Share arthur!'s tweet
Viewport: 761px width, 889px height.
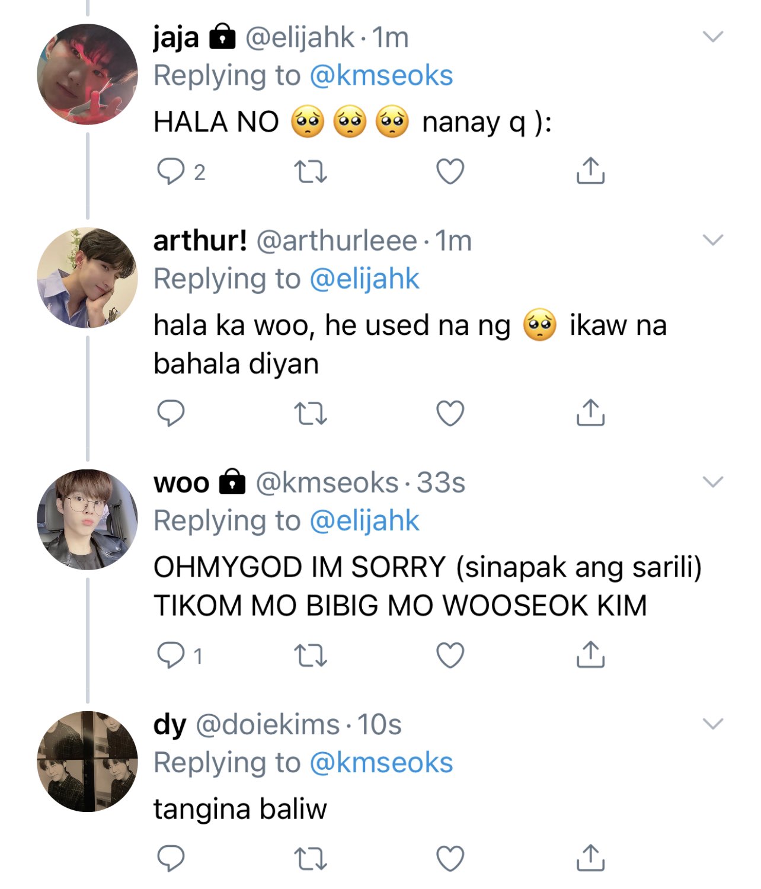tap(590, 412)
